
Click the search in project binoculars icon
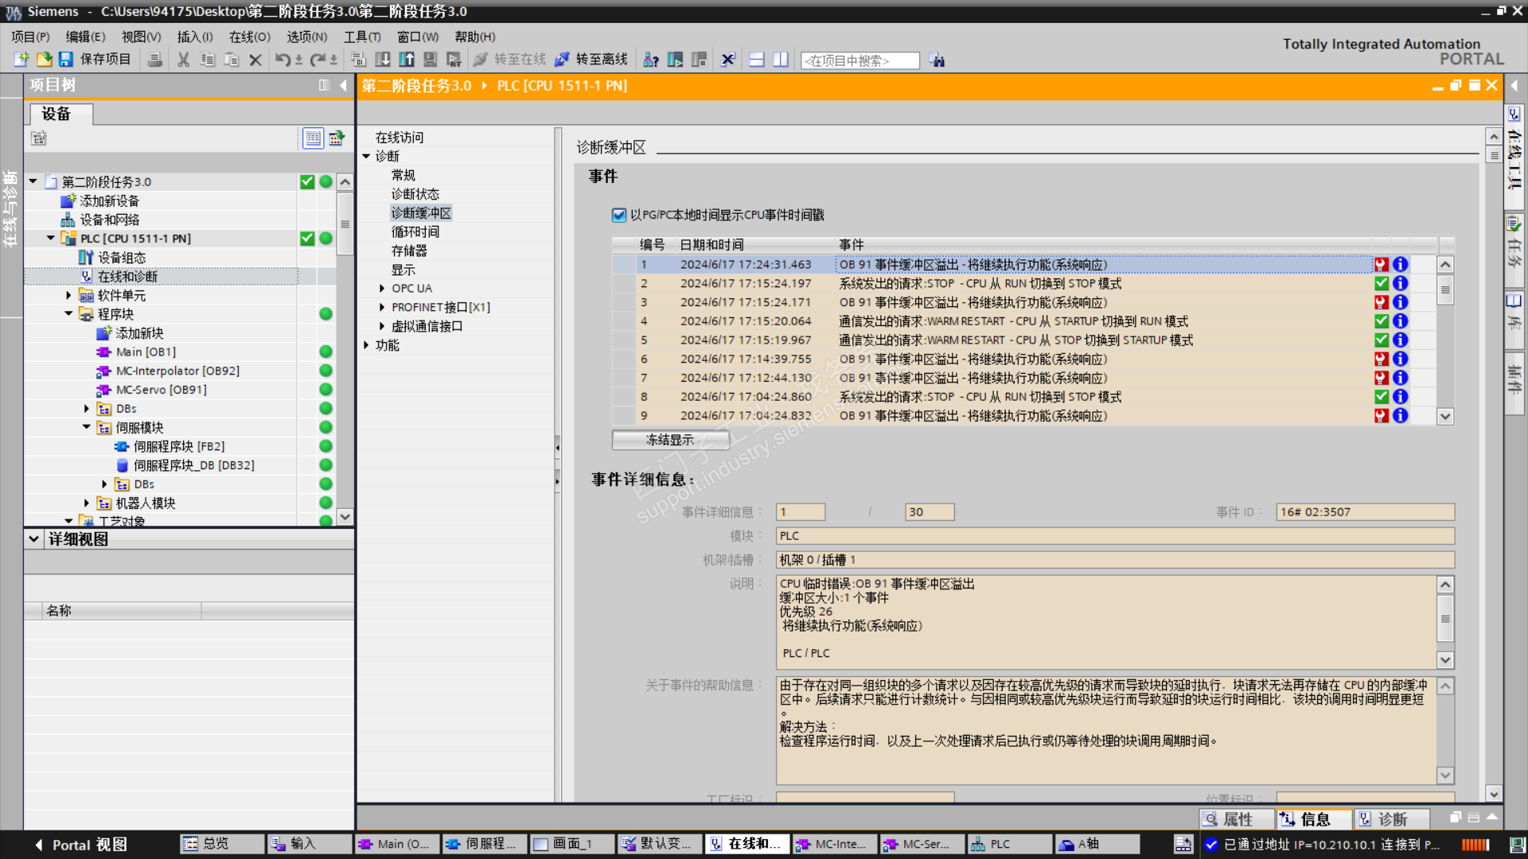(x=937, y=60)
